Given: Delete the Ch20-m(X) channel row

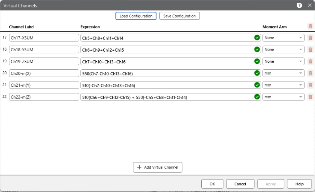Looking at the screenshot, I should click(x=310, y=73).
